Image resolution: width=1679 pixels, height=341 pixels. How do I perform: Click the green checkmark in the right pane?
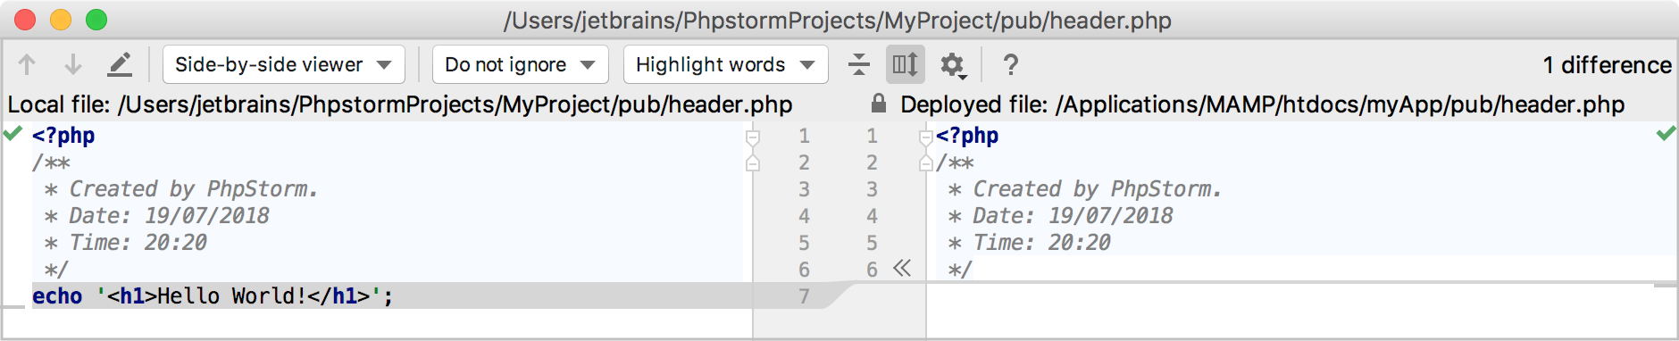click(x=1666, y=134)
